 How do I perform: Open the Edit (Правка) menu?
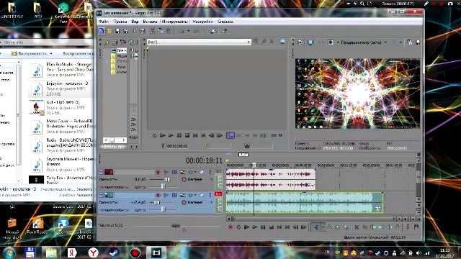click(x=120, y=22)
